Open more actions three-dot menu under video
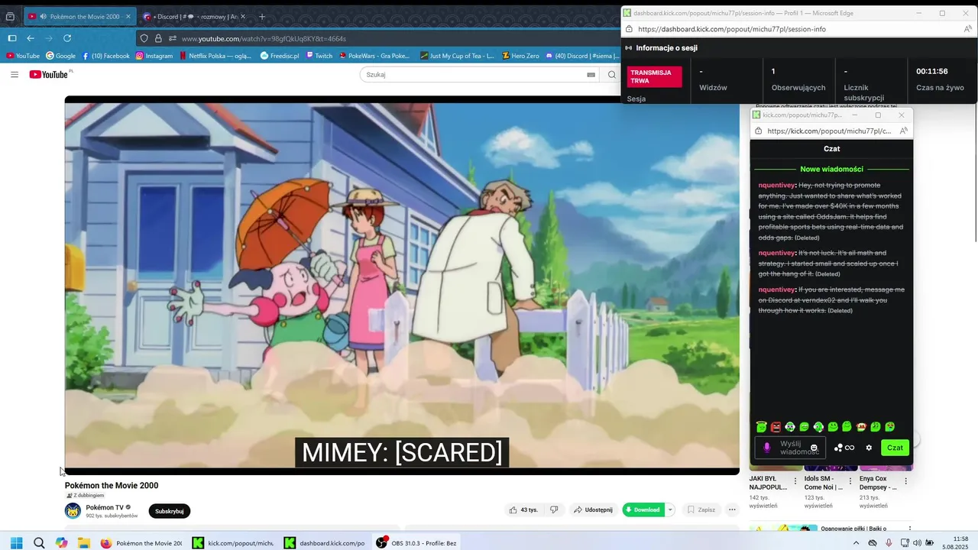978x550 pixels. tap(732, 510)
